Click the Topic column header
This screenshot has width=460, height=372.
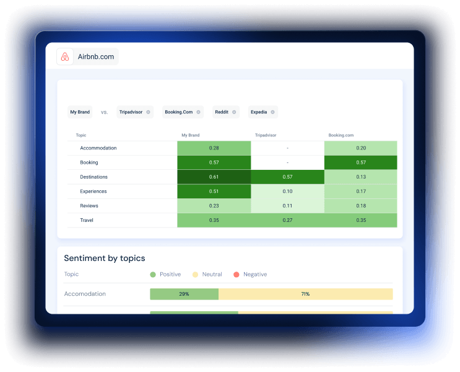[81, 135]
